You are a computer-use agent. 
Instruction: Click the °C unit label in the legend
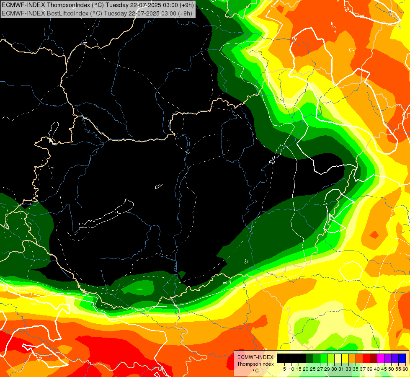tap(256, 371)
